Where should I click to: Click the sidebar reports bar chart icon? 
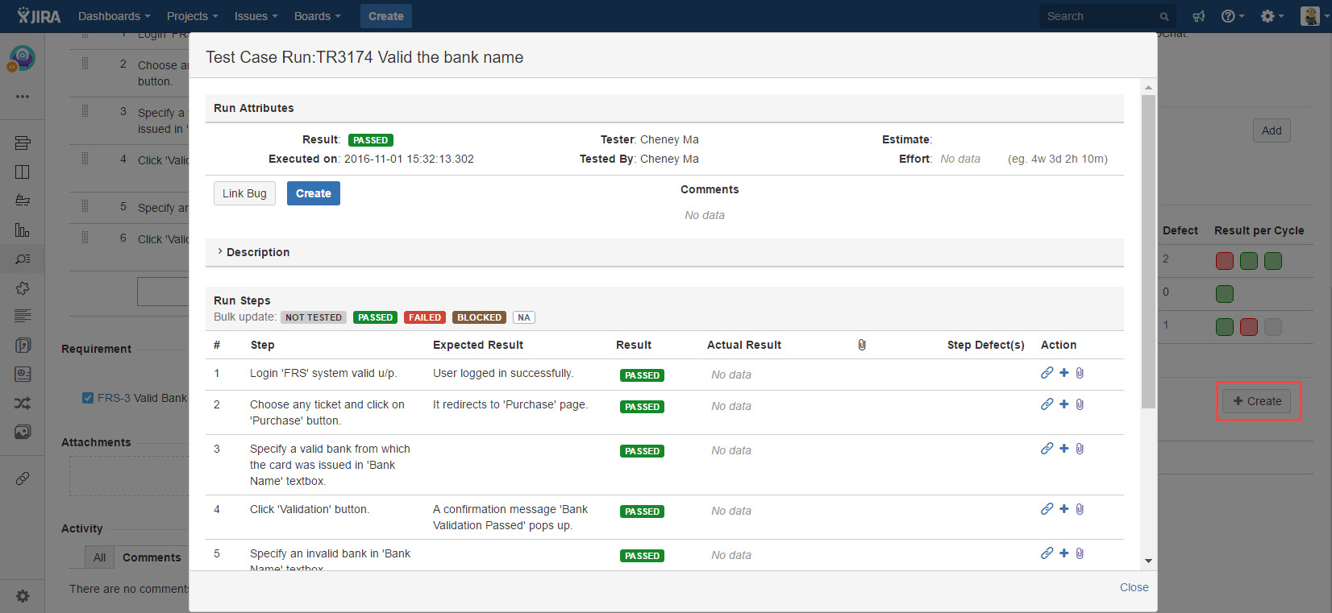23,230
